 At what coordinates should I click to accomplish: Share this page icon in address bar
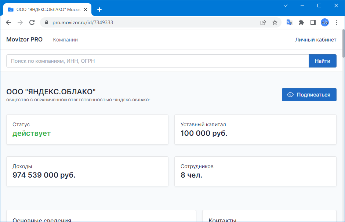point(263,22)
